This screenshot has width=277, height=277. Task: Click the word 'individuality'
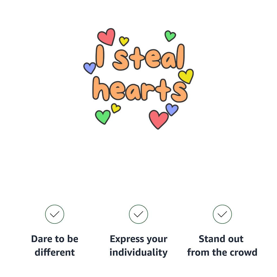[138, 252]
